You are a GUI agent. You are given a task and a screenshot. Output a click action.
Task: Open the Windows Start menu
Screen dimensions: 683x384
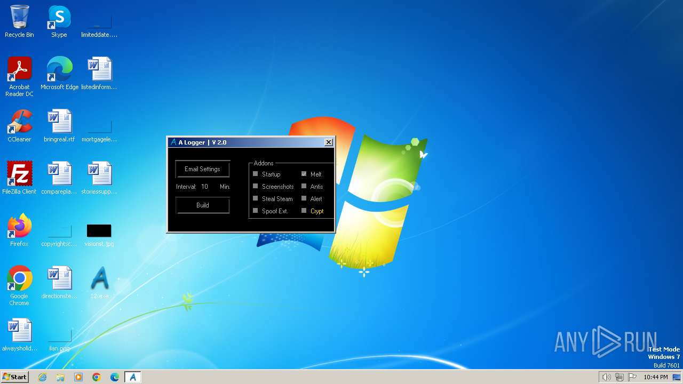[x=15, y=377]
